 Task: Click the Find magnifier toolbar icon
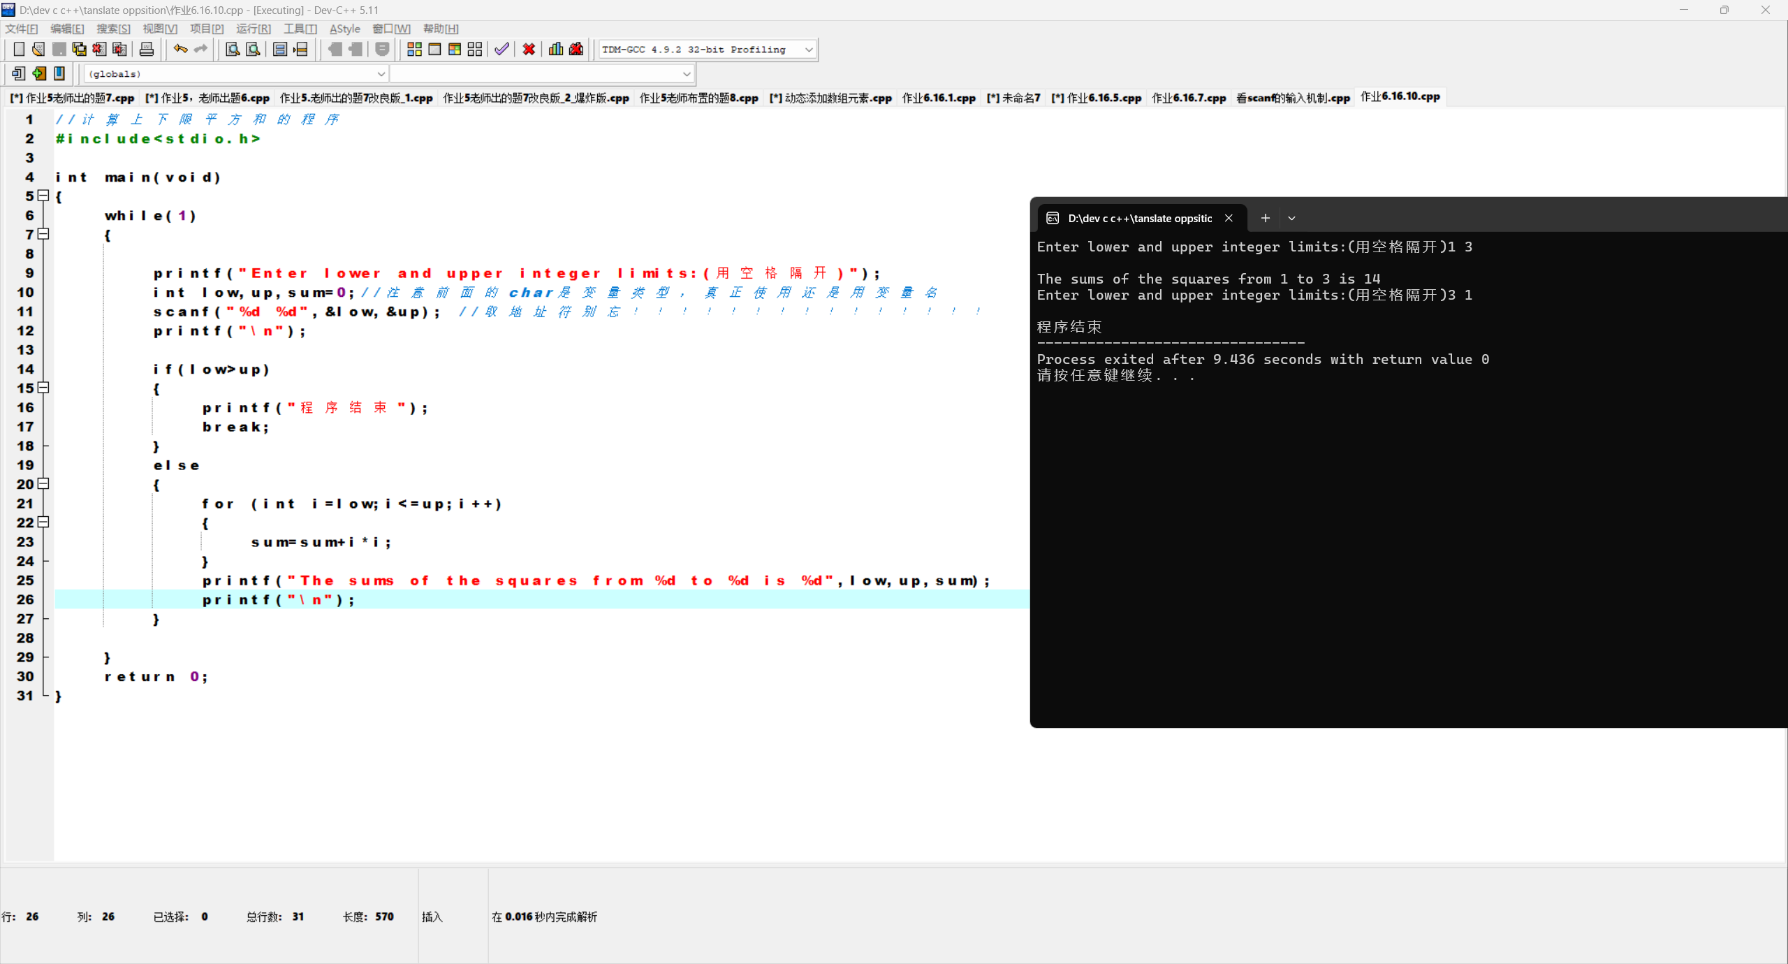pyautogui.click(x=233, y=49)
